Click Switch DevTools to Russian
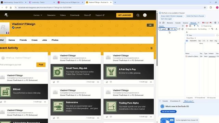This screenshot has width=219, height=123. (x=195, y=16)
